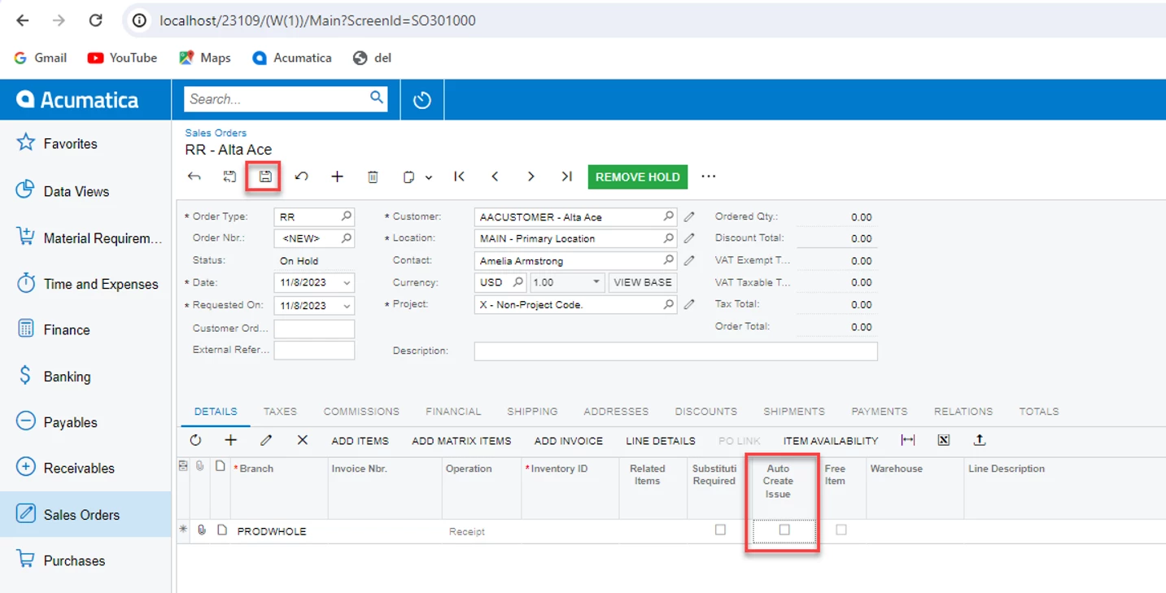Switch to the TAXES tab
Image resolution: width=1166 pixels, height=593 pixels.
coord(280,412)
